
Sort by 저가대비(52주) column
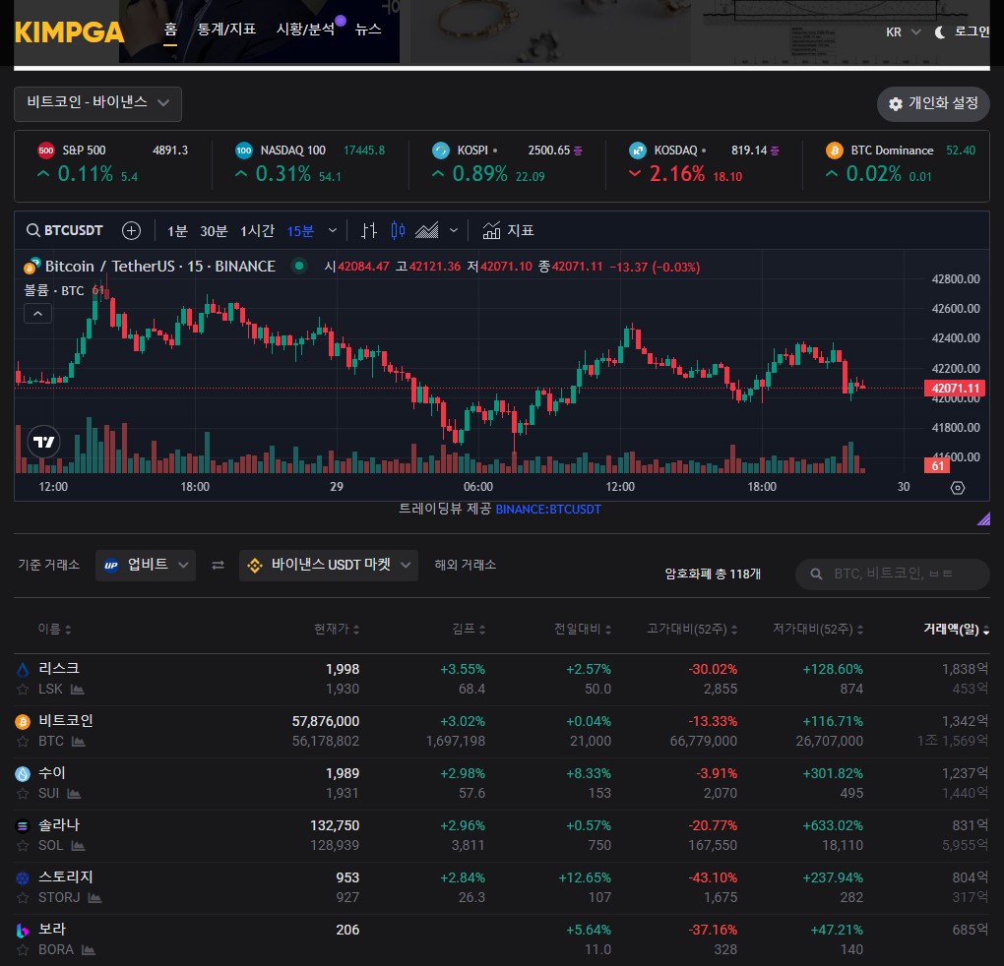818,629
